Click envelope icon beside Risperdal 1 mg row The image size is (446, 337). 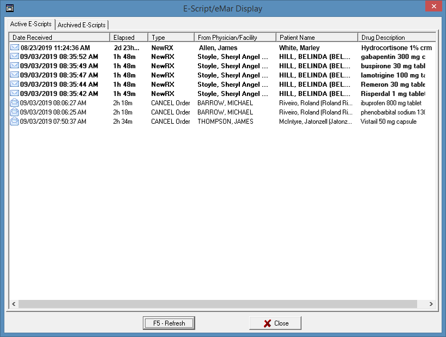[15, 94]
